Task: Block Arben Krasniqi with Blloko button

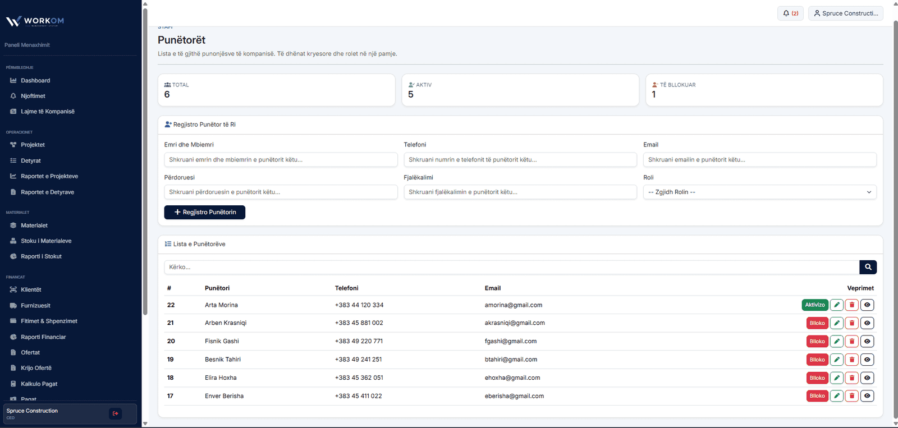Action: (x=817, y=323)
